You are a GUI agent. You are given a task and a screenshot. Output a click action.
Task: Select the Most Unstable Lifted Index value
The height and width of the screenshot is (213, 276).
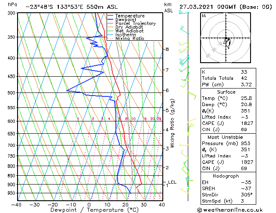[x=244, y=156]
